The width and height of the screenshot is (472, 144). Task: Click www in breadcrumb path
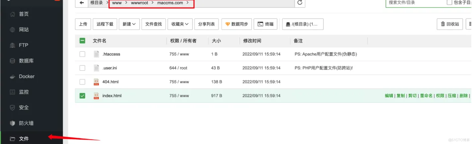click(117, 3)
